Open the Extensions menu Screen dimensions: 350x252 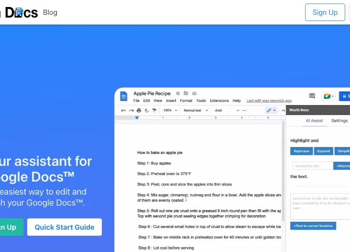[x=219, y=101]
